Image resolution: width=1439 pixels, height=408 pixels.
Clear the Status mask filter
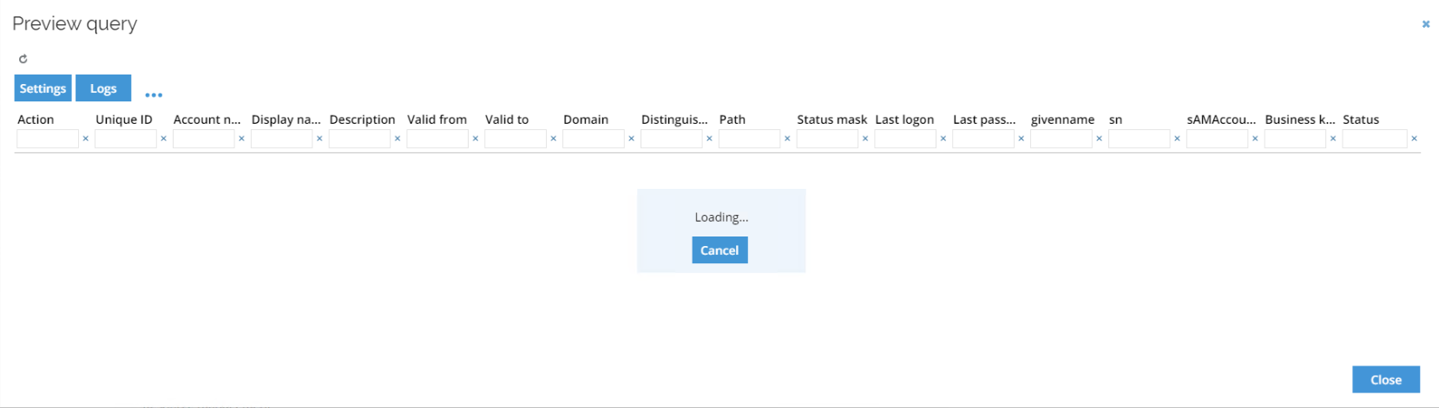(865, 139)
